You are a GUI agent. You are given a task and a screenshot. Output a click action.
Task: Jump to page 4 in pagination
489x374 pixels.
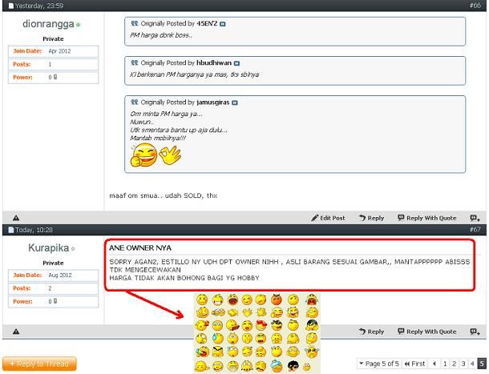tap(472, 364)
